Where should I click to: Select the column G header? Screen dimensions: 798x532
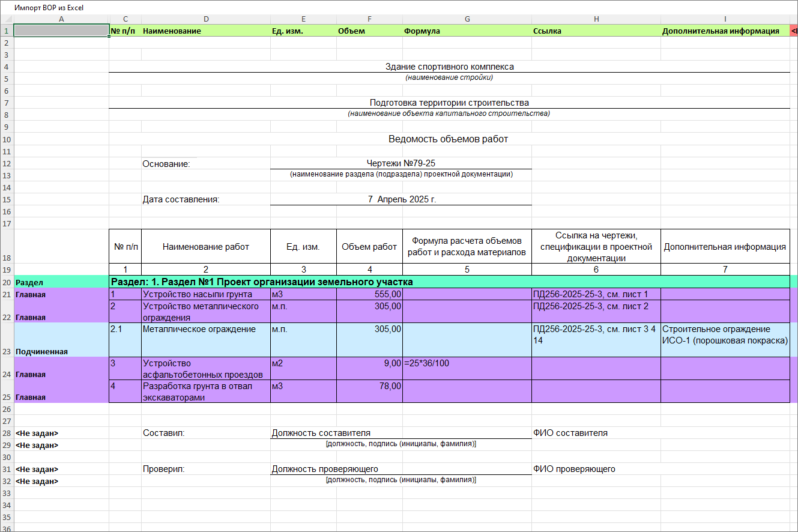(x=467, y=19)
